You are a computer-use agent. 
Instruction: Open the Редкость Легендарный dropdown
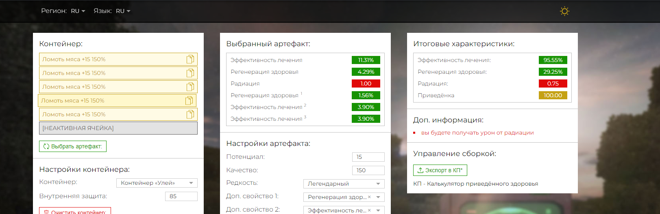click(378, 184)
